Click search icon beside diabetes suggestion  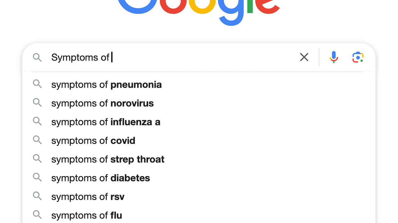37,177
